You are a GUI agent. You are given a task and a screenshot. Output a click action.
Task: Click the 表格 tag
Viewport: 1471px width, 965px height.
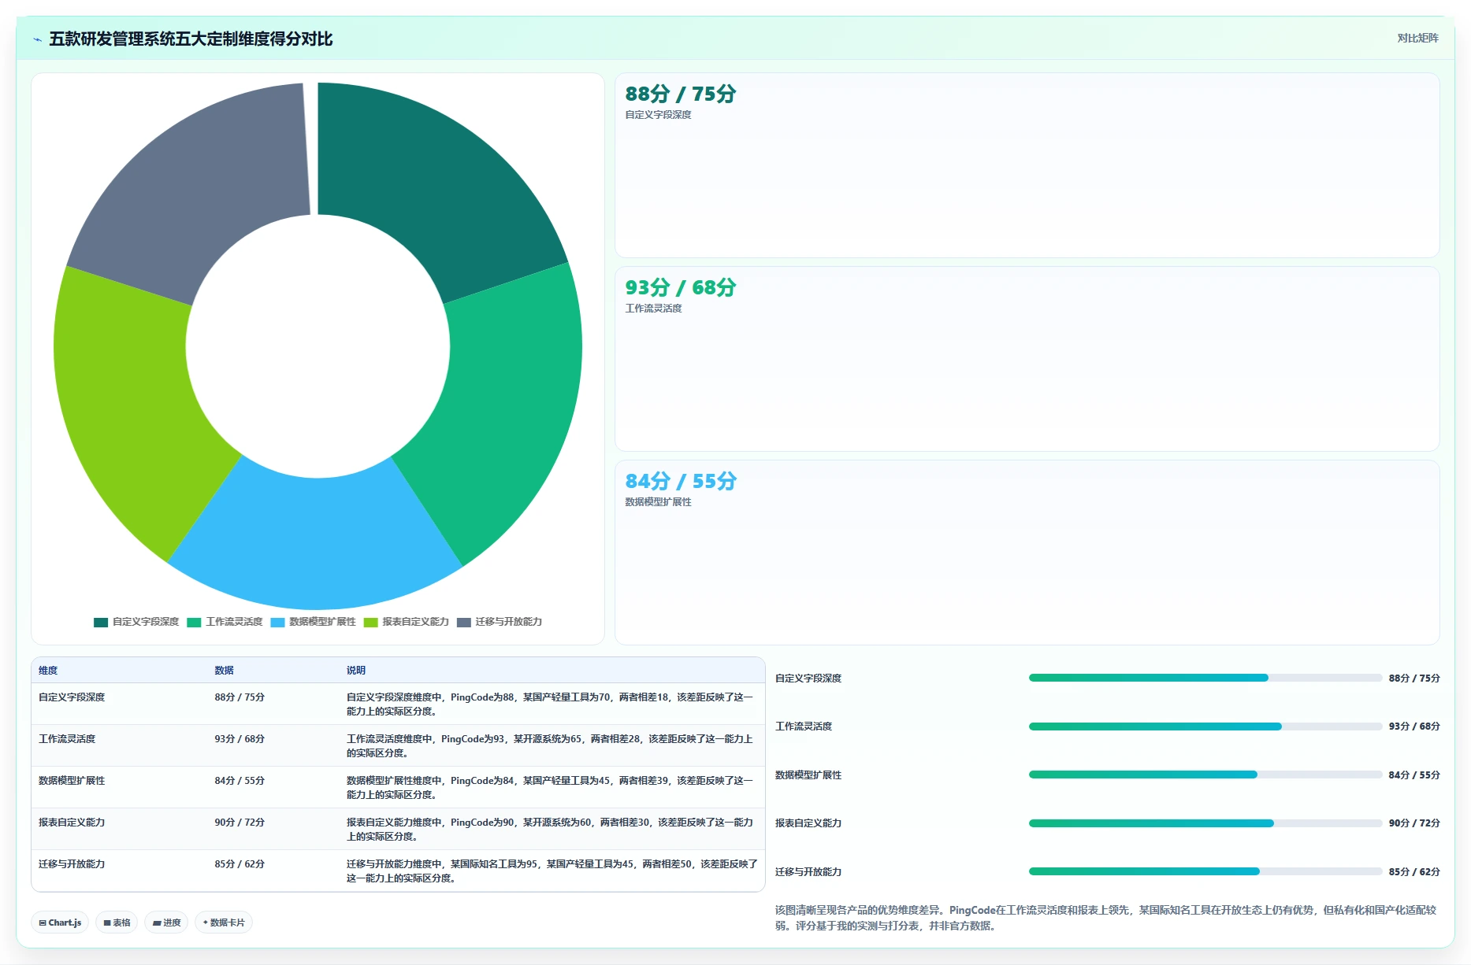(117, 922)
